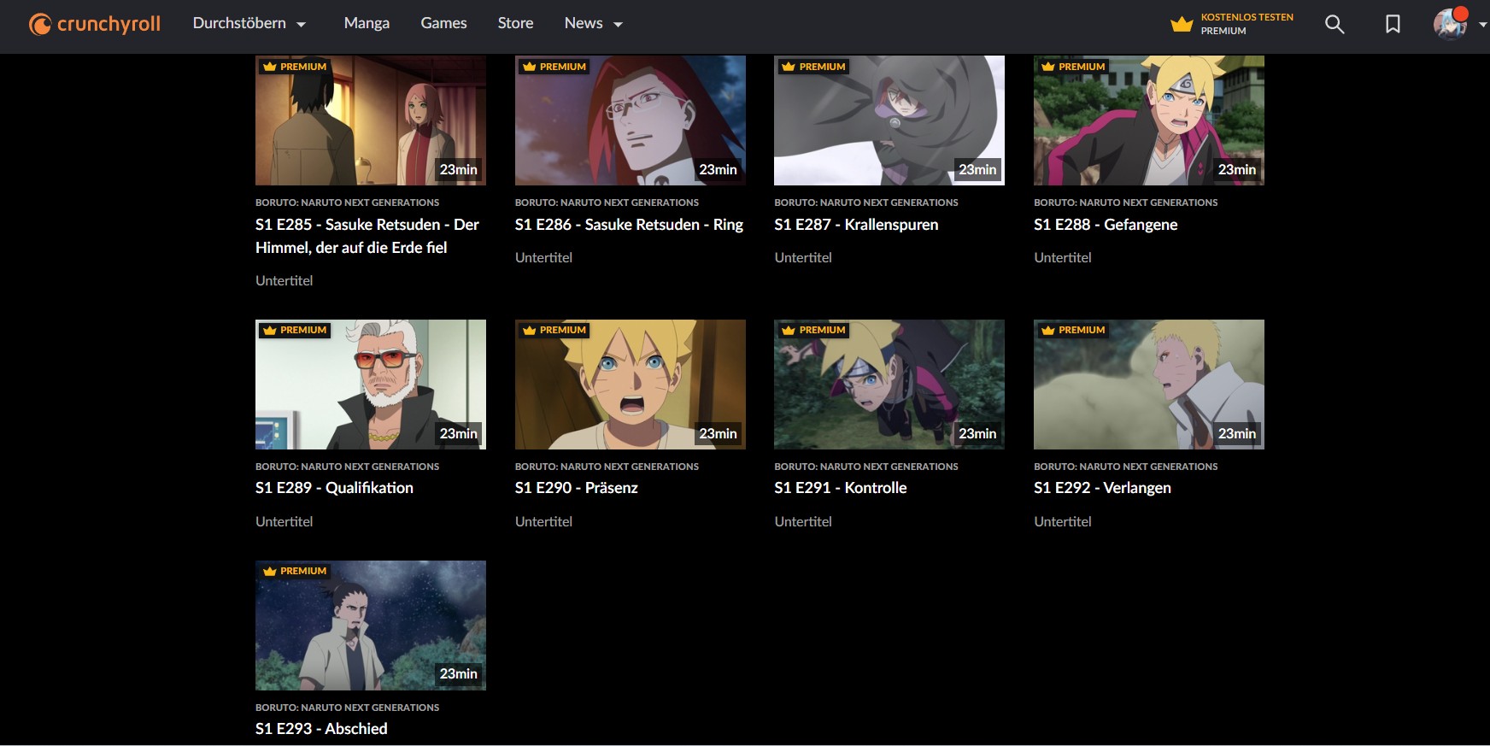Click title S1 E287 - Krallenspuren
The height and width of the screenshot is (746, 1490).
click(856, 225)
